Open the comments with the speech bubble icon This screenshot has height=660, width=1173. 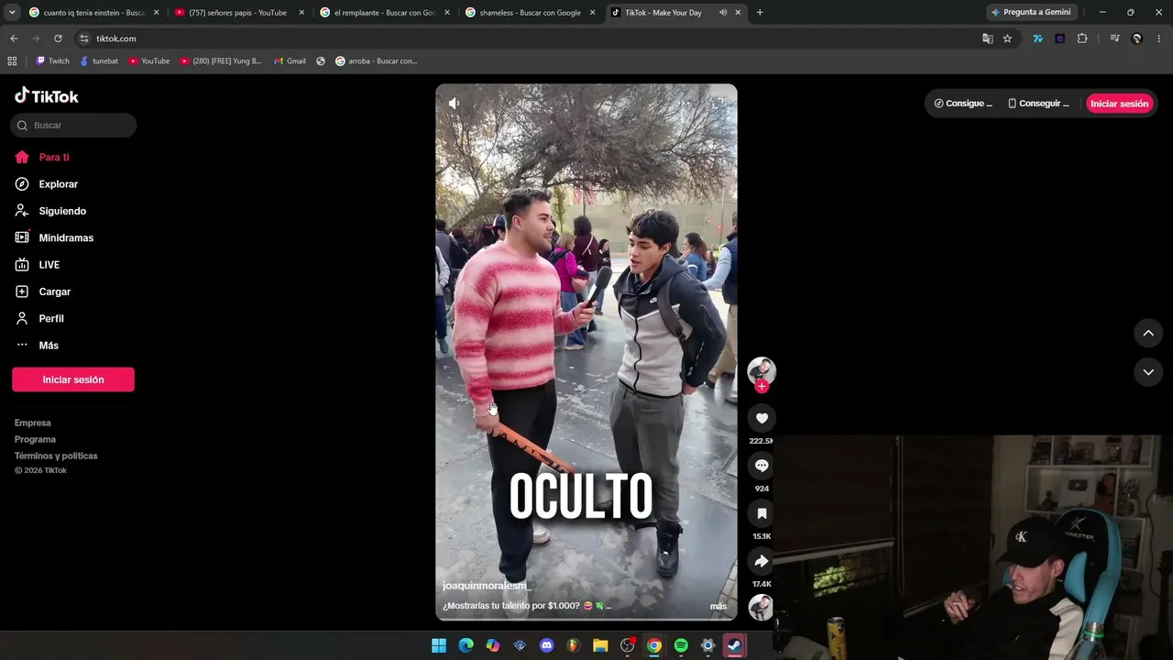tap(762, 466)
